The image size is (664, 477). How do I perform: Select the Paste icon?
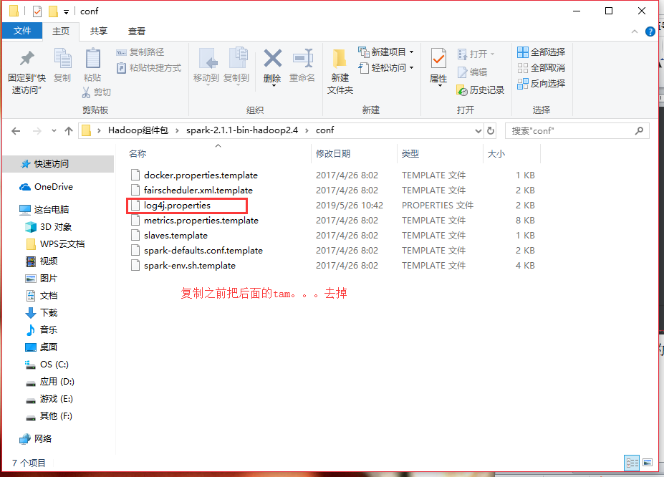click(92, 61)
